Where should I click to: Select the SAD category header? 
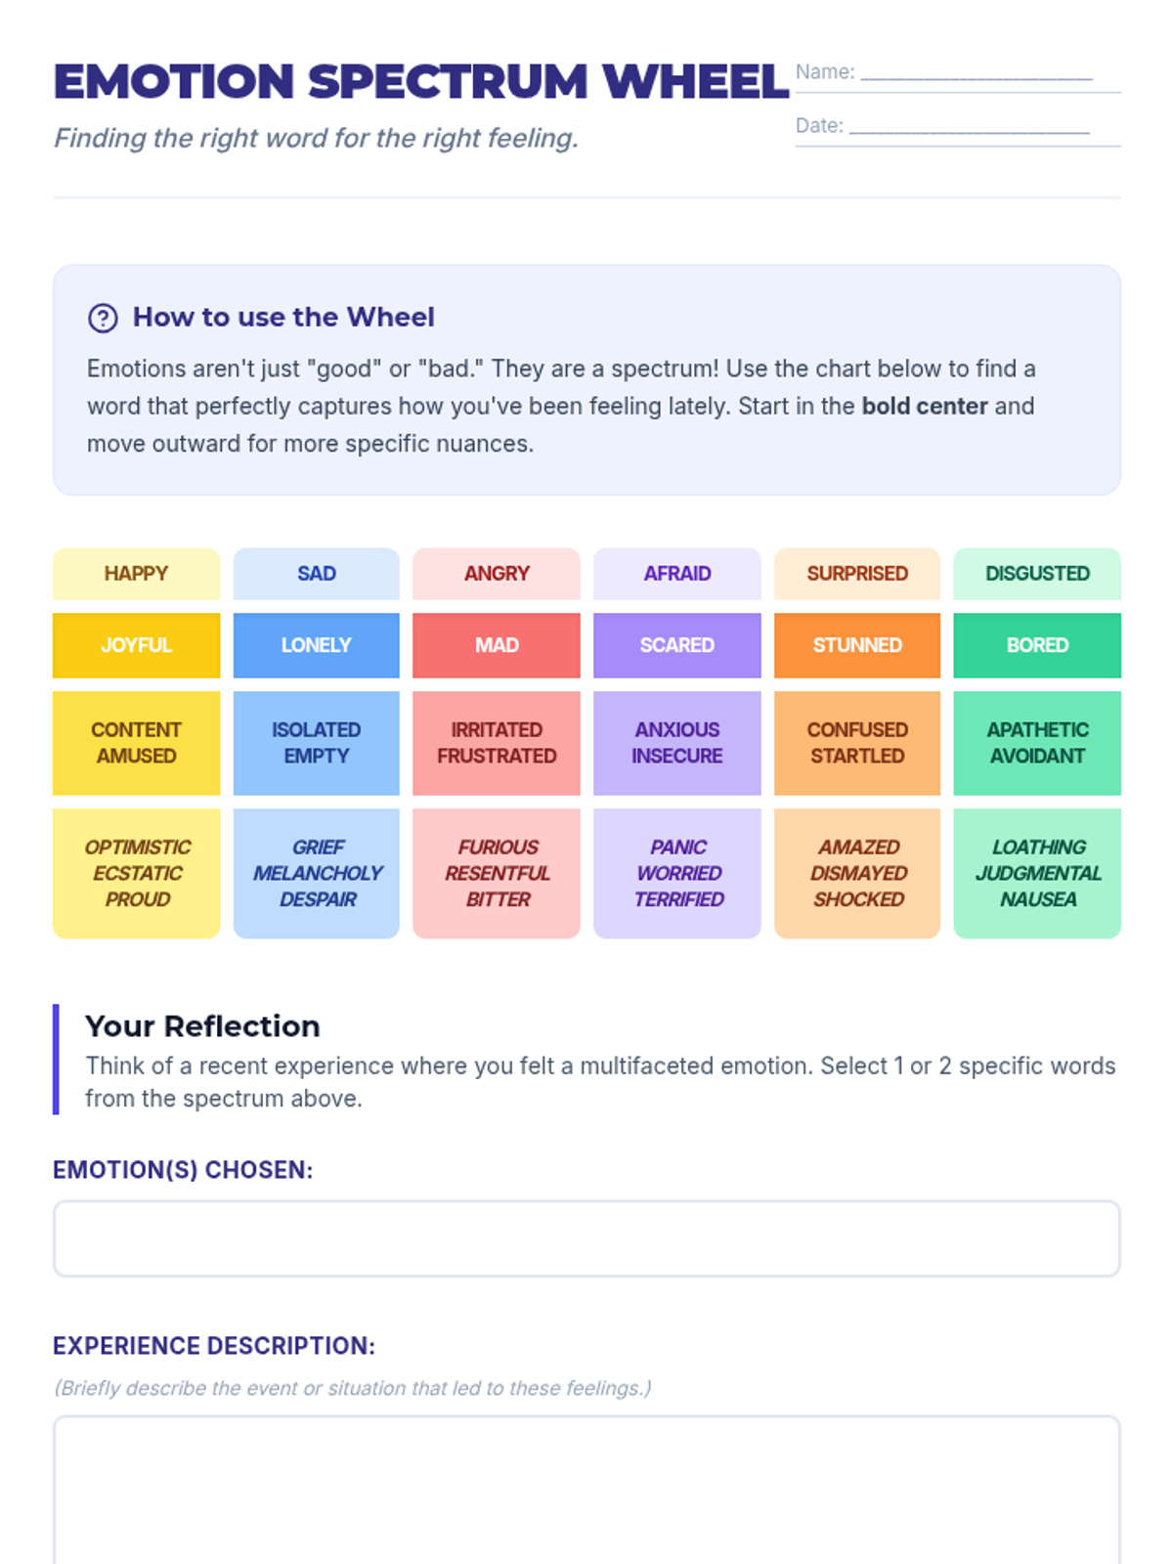point(316,574)
